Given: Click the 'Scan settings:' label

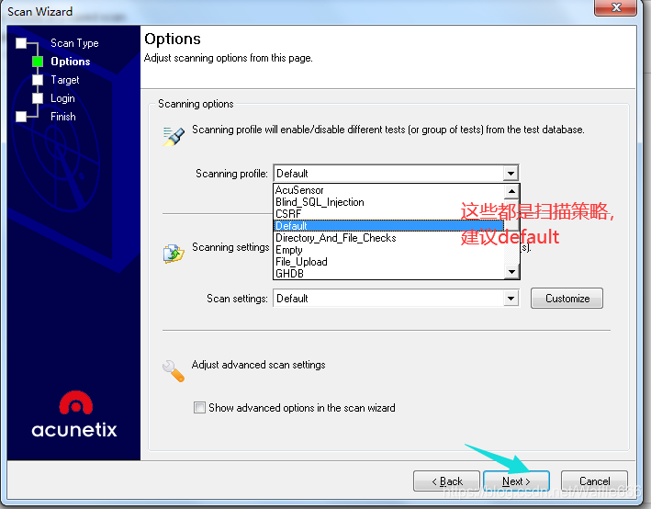Looking at the screenshot, I should (237, 299).
